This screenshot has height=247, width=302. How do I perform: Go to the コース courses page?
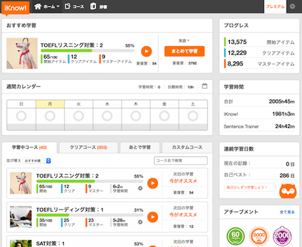click(x=74, y=7)
